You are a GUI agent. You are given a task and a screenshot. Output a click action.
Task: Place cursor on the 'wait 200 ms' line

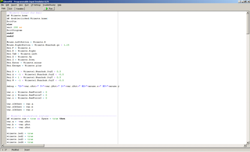pos(14,27)
